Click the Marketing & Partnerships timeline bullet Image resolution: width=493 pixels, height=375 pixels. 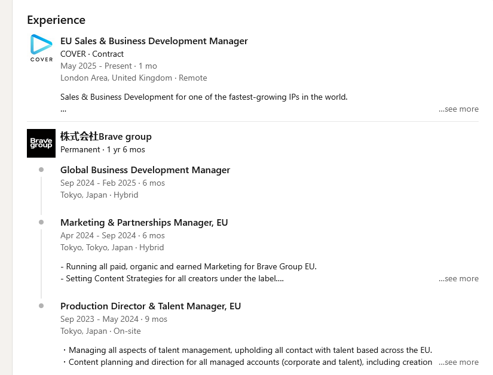point(41,222)
